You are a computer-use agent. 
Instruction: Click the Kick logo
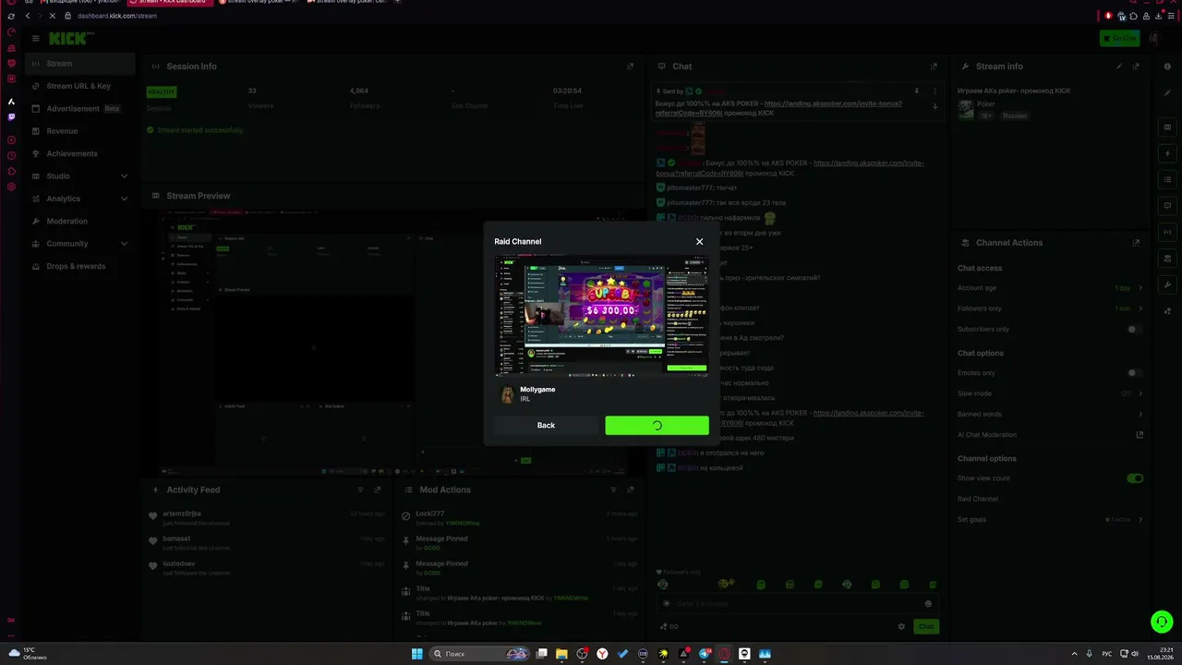(x=71, y=38)
